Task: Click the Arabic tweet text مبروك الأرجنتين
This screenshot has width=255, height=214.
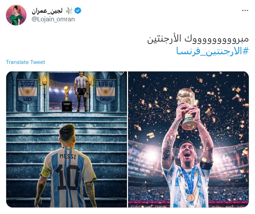Action: pos(198,39)
